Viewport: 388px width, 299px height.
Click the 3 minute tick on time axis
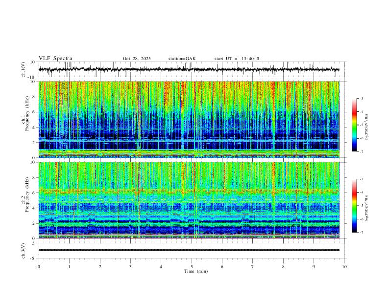[130, 267]
